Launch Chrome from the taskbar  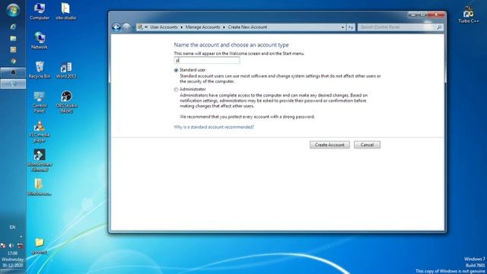click(13, 61)
